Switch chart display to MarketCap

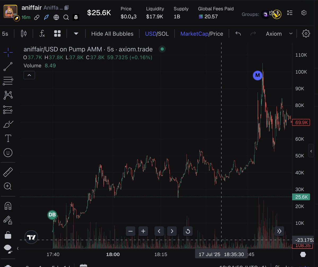pos(194,34)
